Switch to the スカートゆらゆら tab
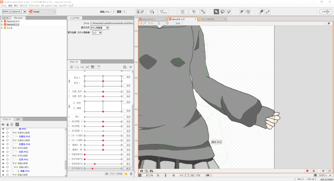The width and height of the screenshot is (334, 181). 212,19
